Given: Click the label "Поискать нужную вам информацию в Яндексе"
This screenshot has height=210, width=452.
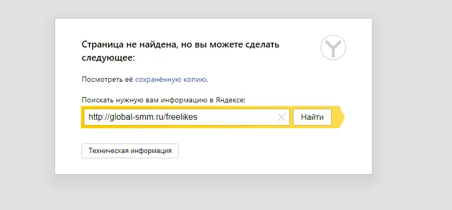Looking at the screenshot, I should tap(163, 100).
